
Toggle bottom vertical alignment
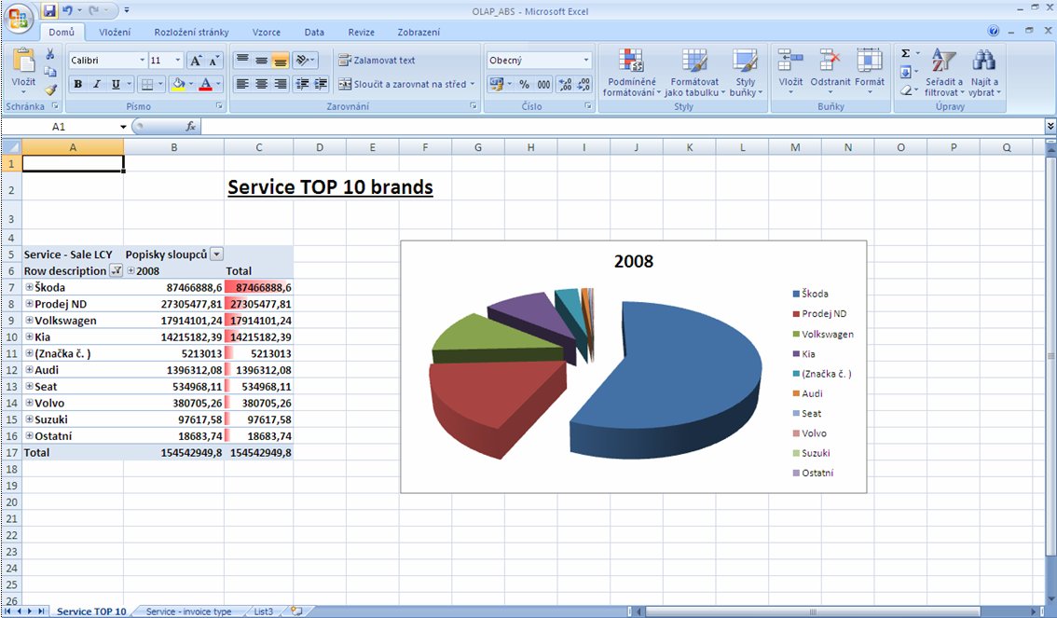tap(281, 61)
